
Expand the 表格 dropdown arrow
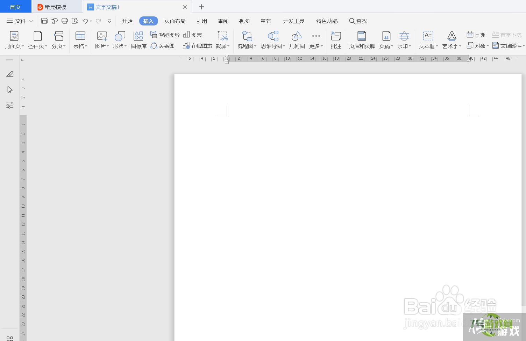(86, 46)
